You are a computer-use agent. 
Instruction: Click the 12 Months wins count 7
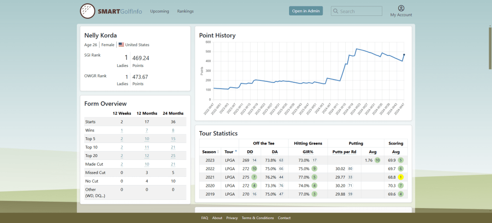pos(146,131)
